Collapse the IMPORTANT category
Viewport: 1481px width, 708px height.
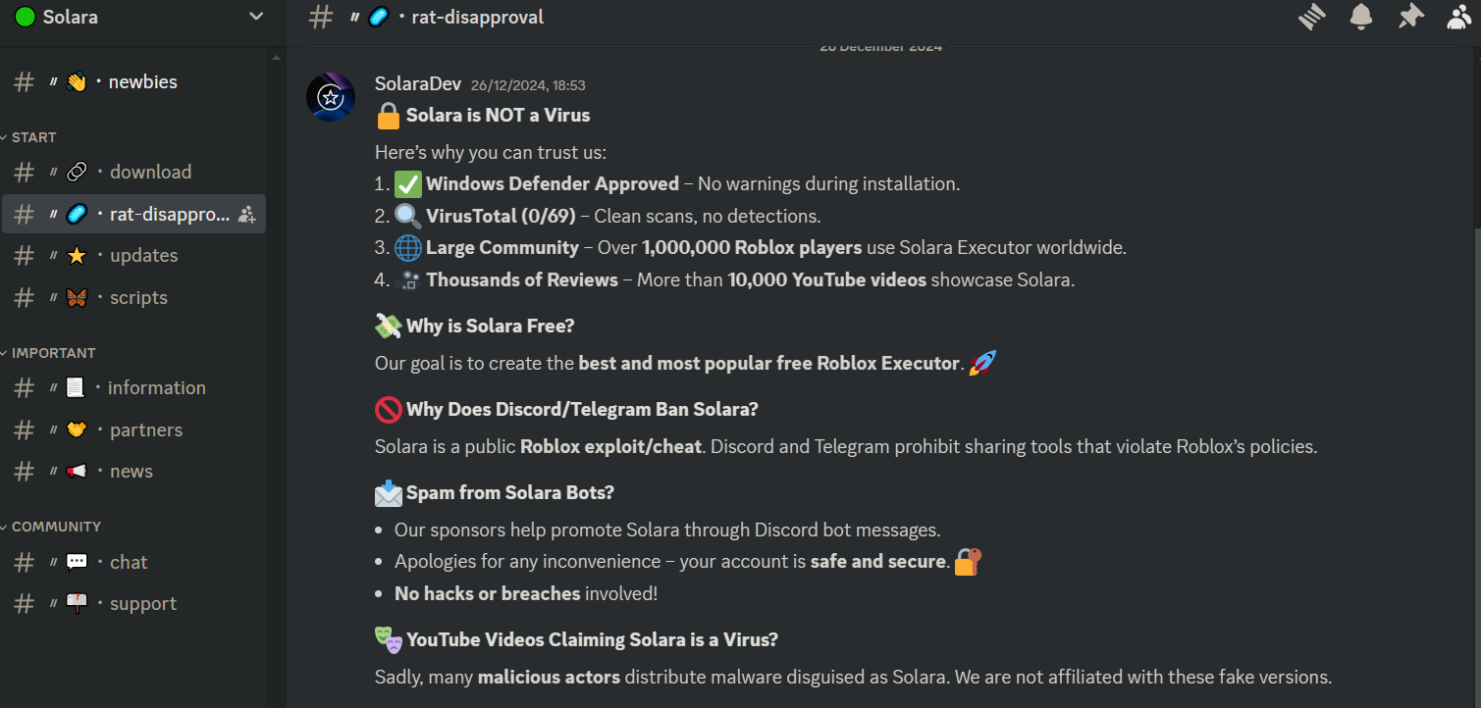coord(53,353)
